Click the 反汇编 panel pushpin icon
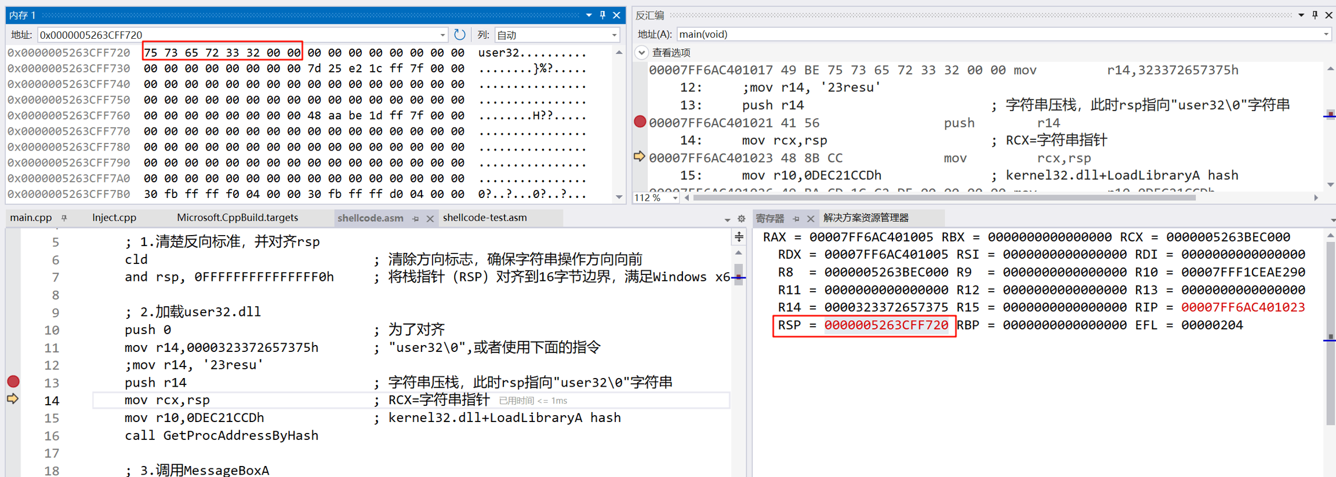The image size is (1336, 477). [x=1315, y=15]
